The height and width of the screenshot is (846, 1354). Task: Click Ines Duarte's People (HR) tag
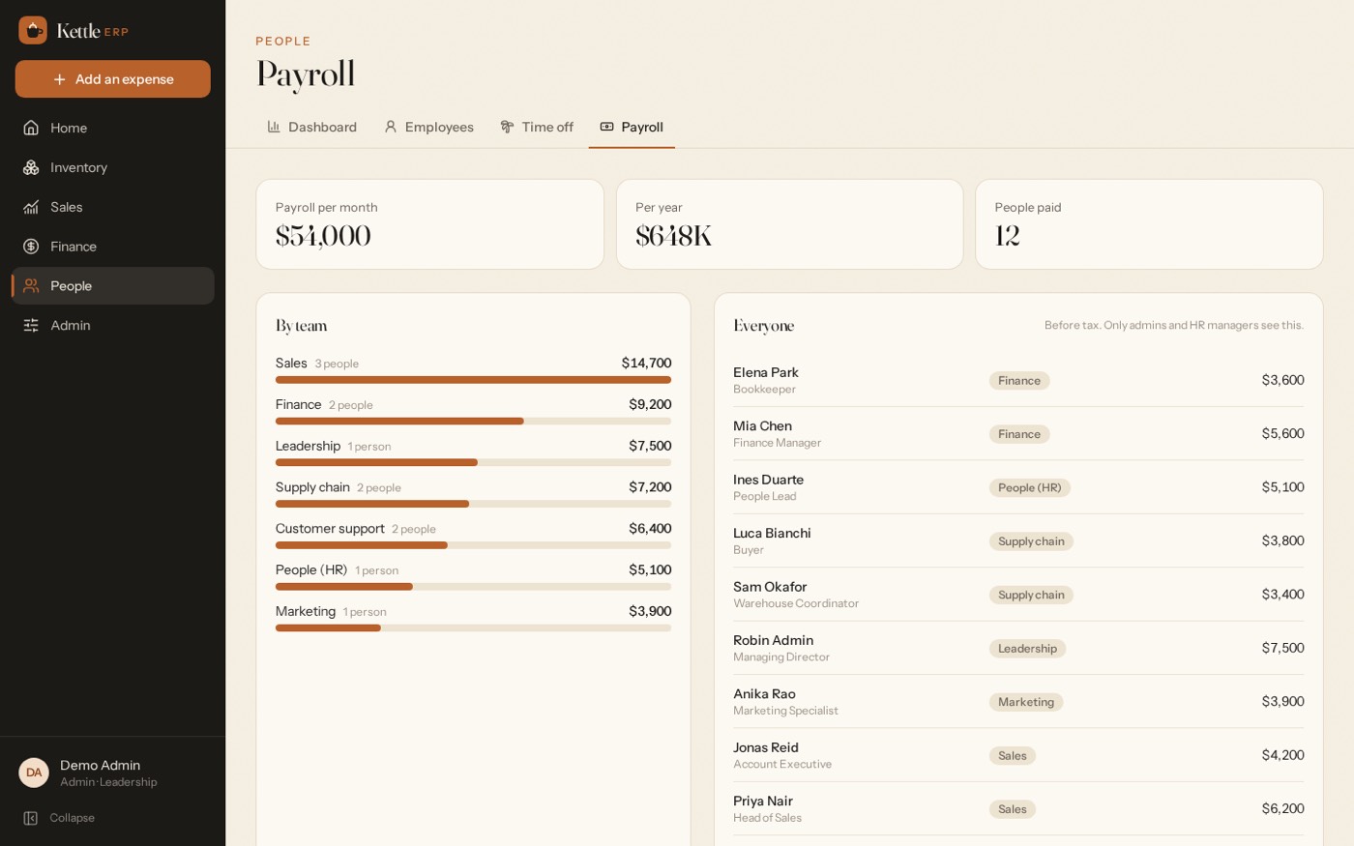point(1030,488)
